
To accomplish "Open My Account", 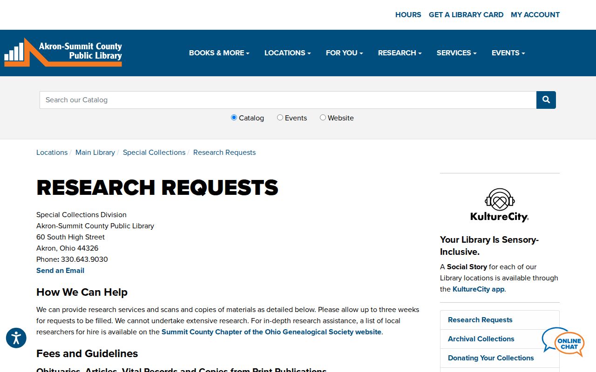I will click(x=535, y=15).
